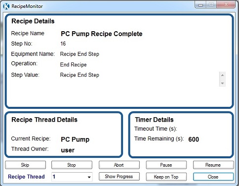Click the step value scroll down arrow
Image resolution: width=239 pixels, height=186 pixels.
222,83
